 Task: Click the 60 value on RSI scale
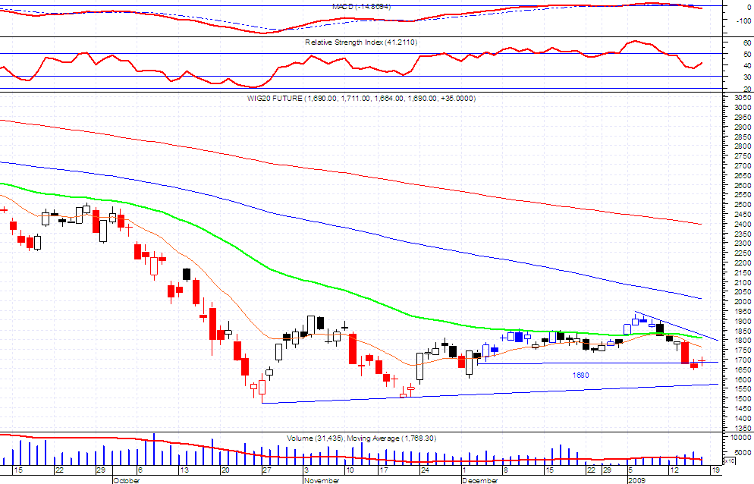[x=746, y=43]
